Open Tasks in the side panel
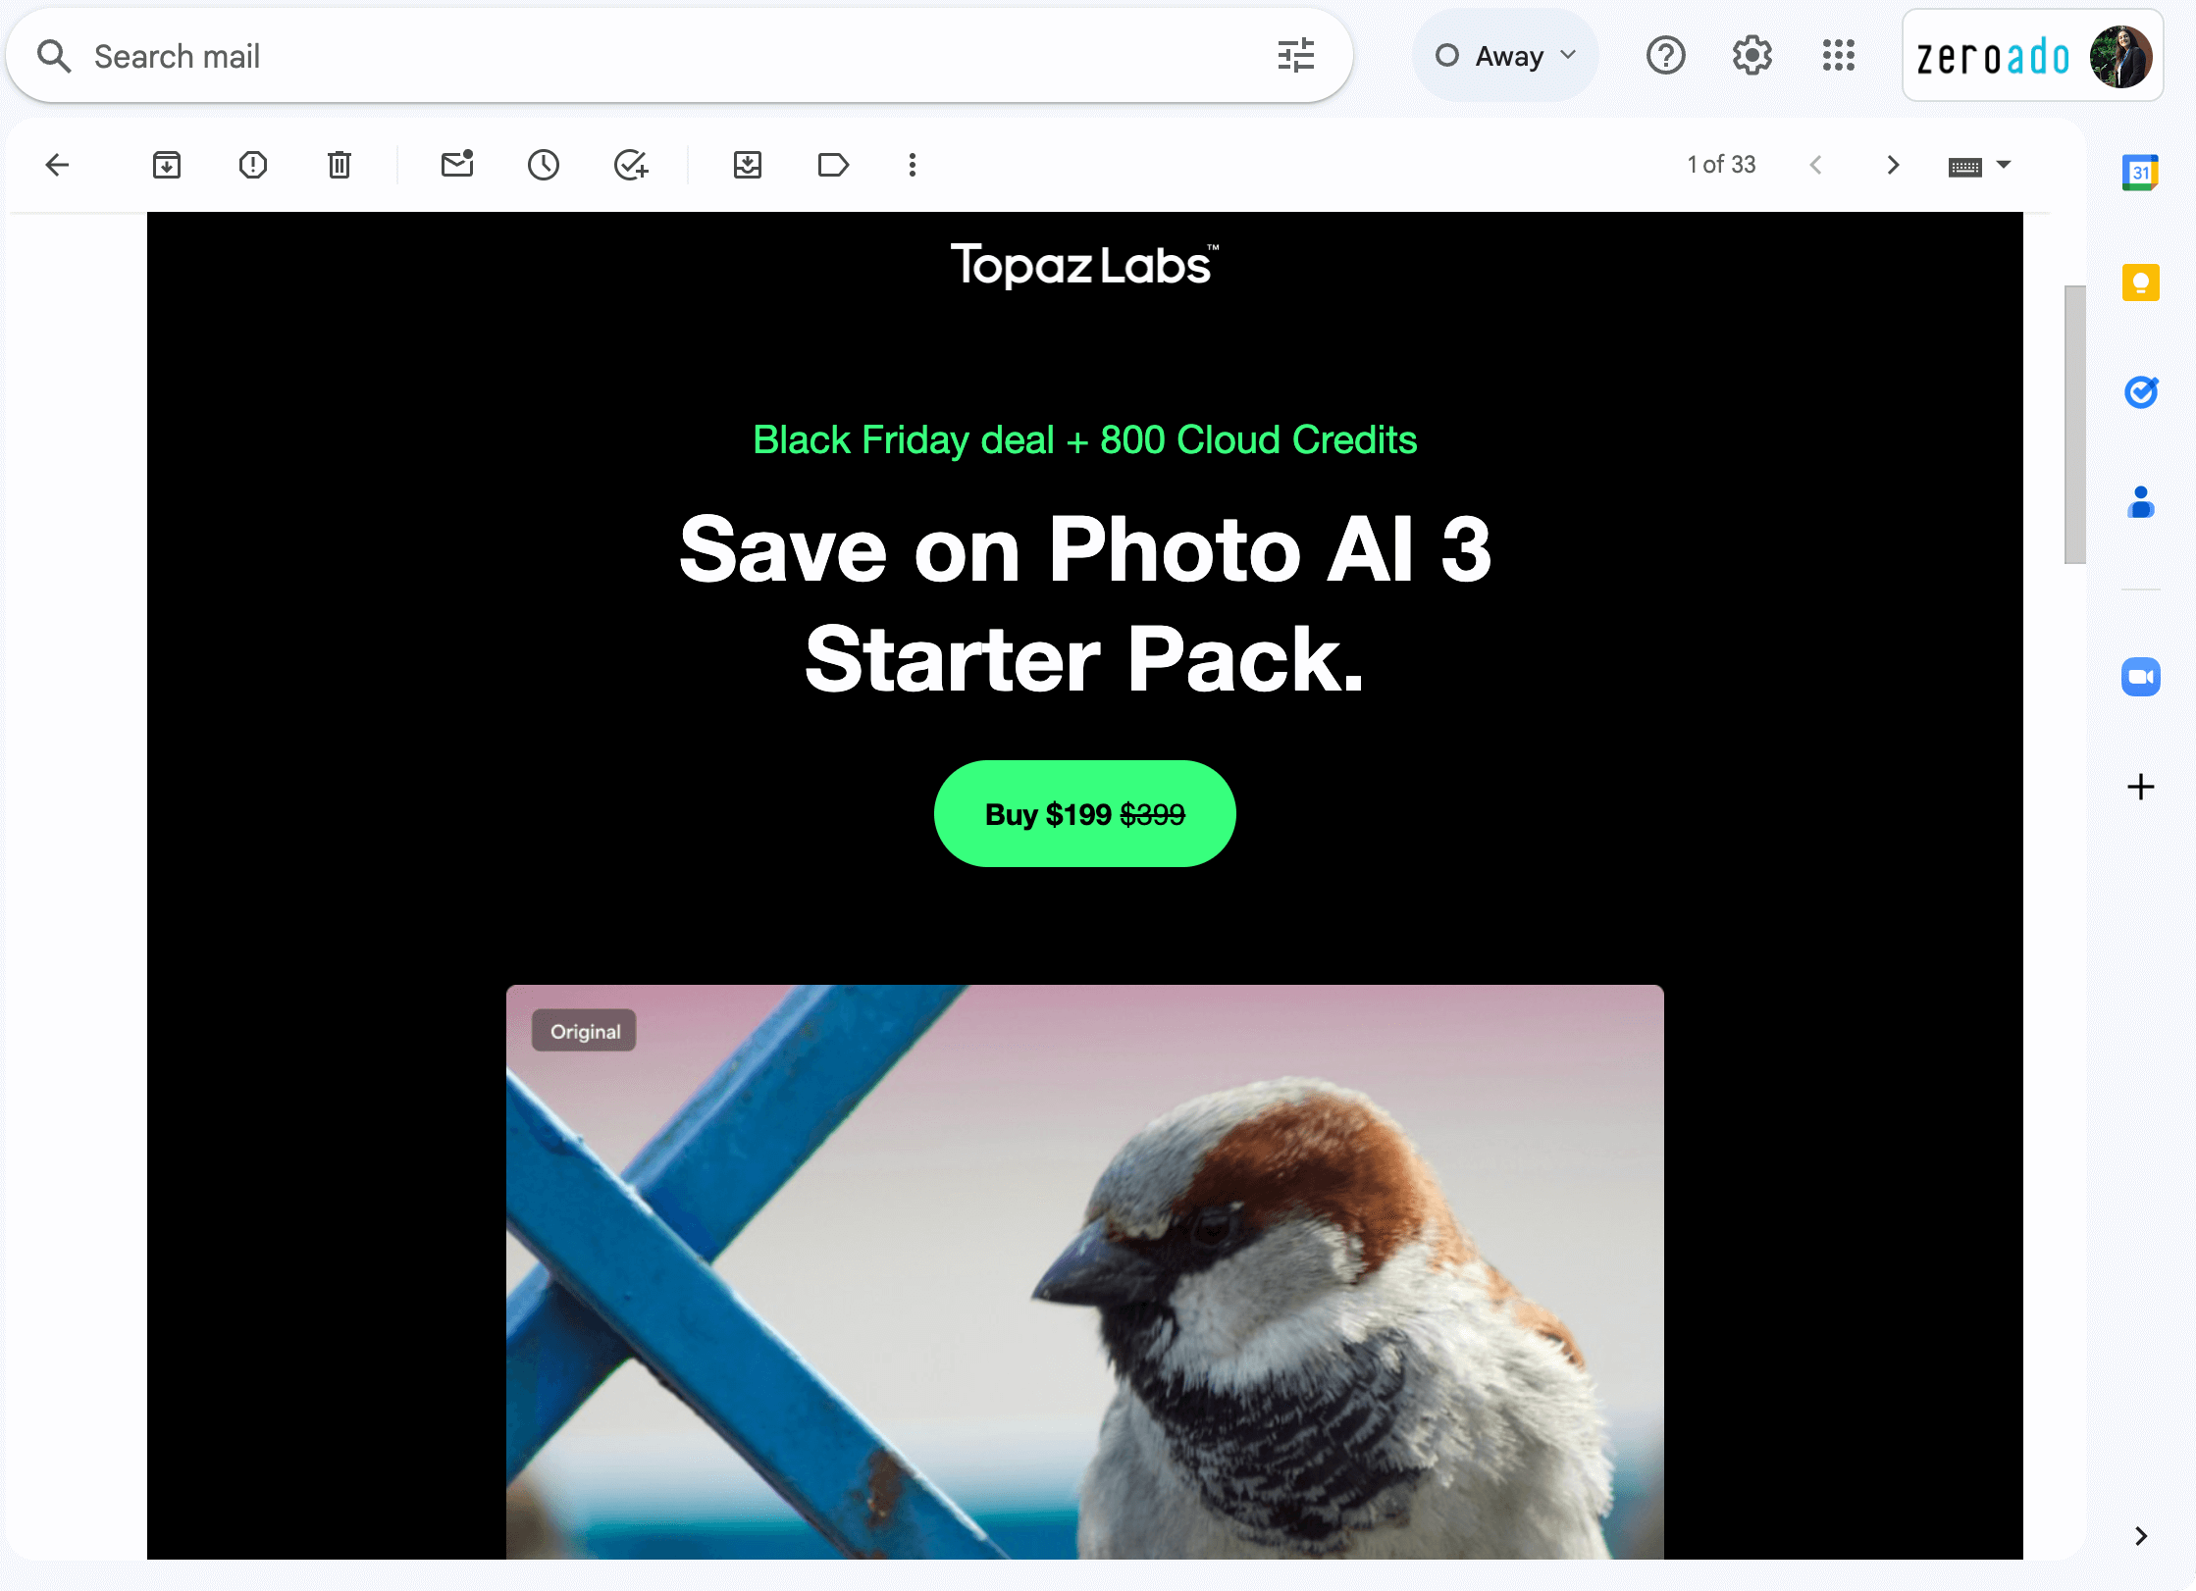This screenshot has height=1591, width=2196. click(2141, 392)
